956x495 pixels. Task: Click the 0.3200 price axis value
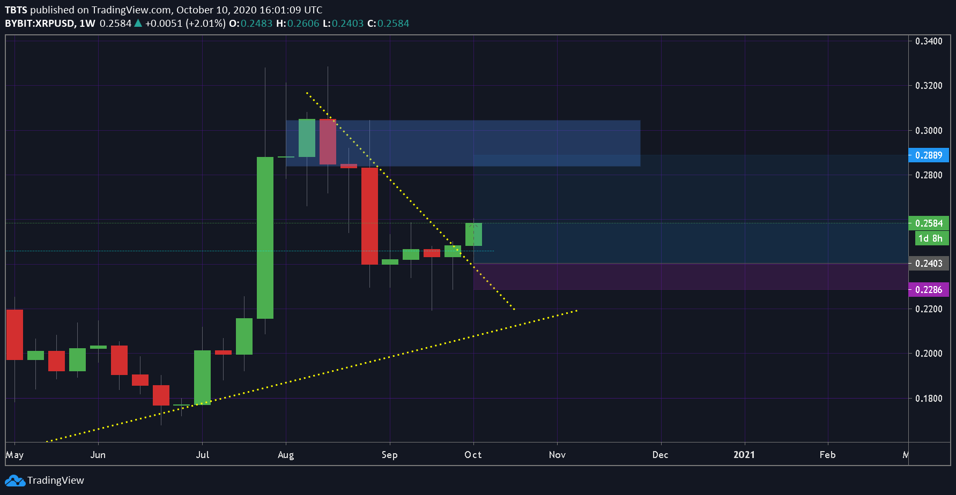click(x=929, y=86)
